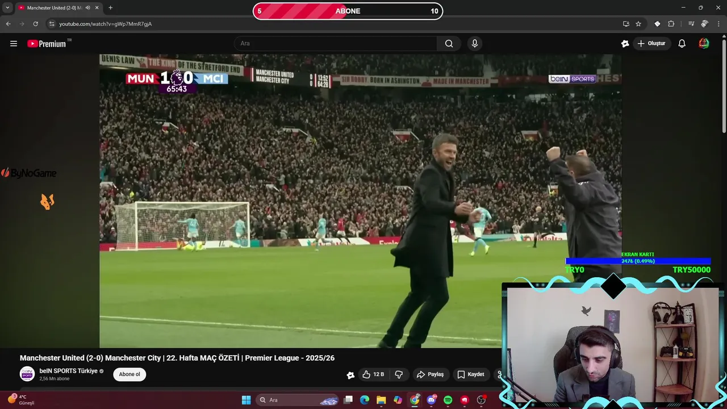This screenshot has width=727, height=409.
Task: Open the beIN SPORTS channel avatar
Action: pyautogui.click(x=27, y=374)
